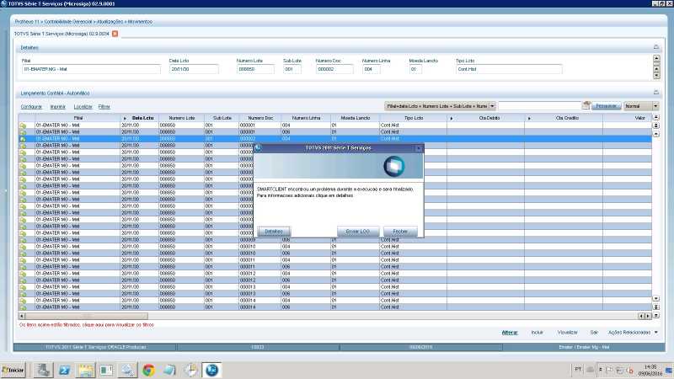Image resolution: width=674 pixels, height=379 pixels.
Task: Click Fechar in the error dialog
Action: 399,231
